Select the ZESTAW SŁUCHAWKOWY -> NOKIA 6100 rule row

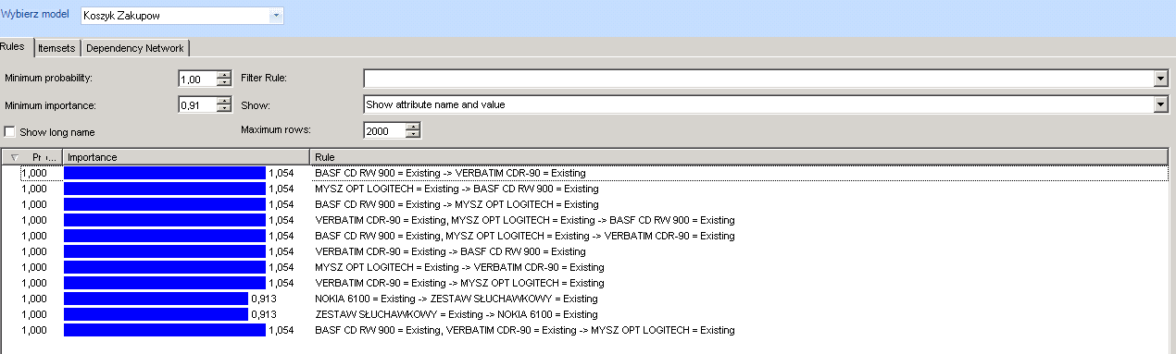pyautogui.click(x=588, y=314)
